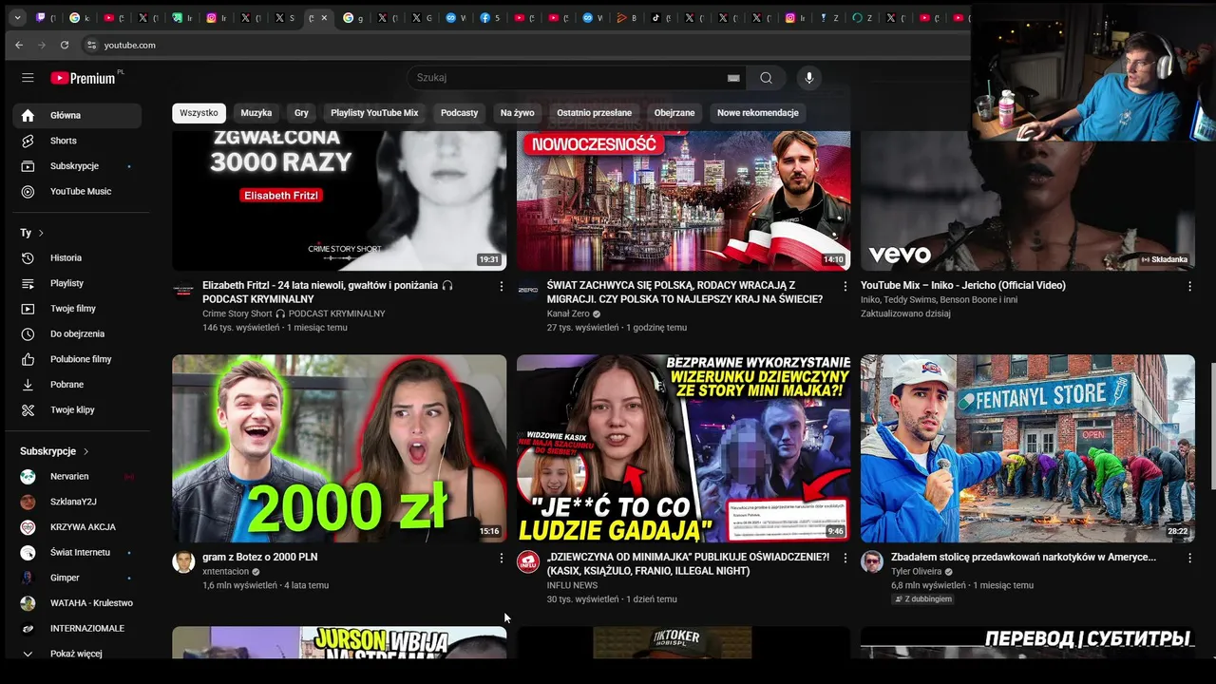Screen dimensions: 1216x684
Task: Open Playlisty in the sidebar
Action: [x=77, y=283]
